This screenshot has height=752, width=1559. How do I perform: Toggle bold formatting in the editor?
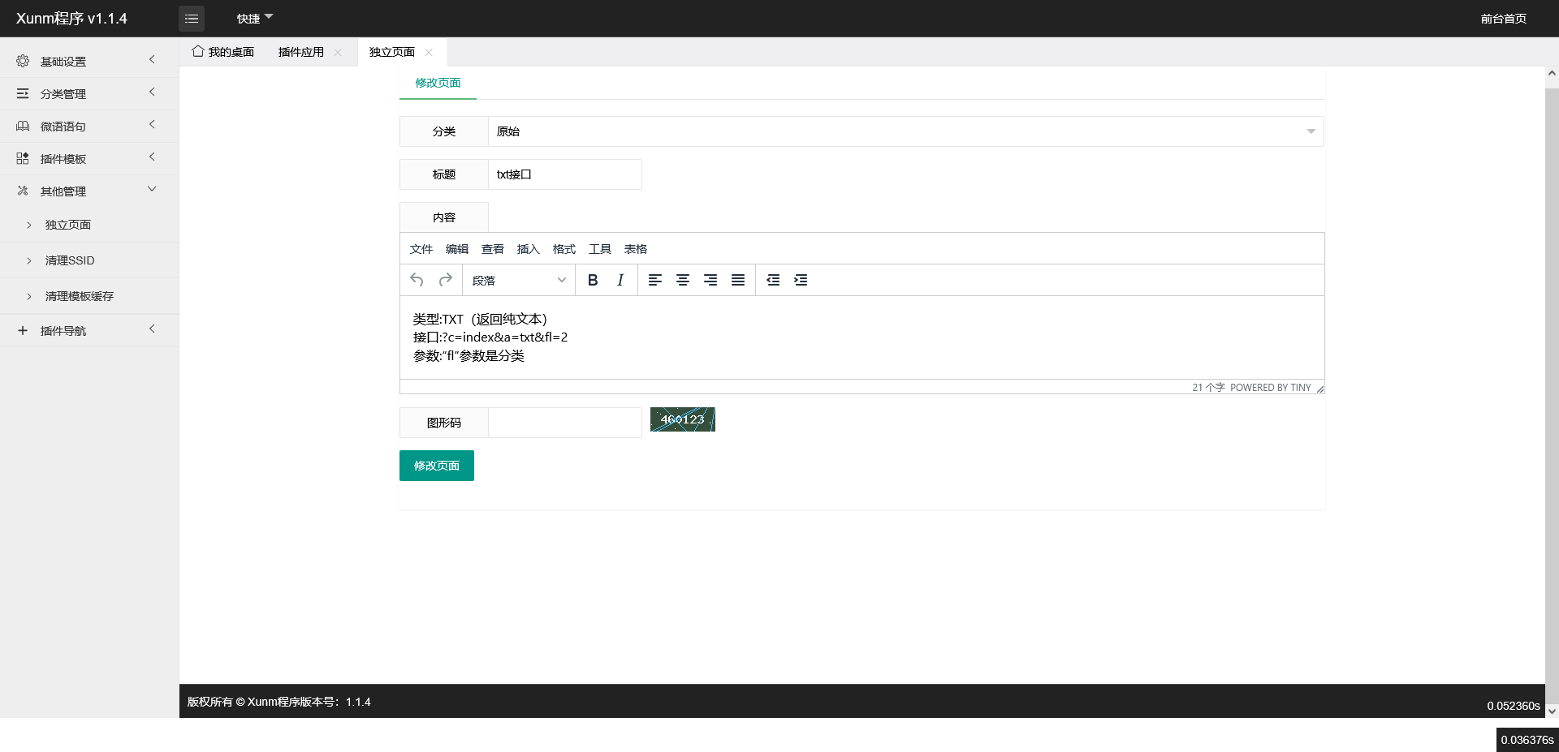(593, 280)
